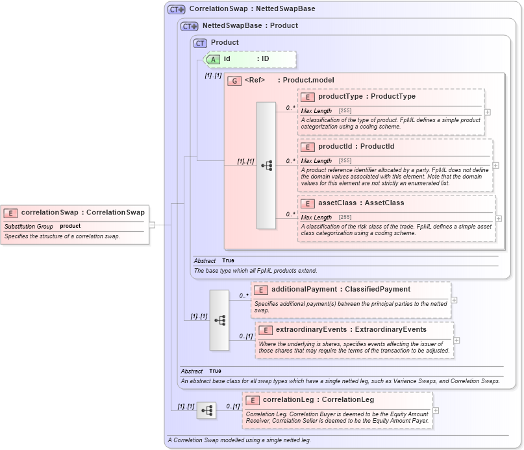Open the additionalPayment : ClassifiedPayment label
The image size is (524, 450).
(x=341, y=289)
